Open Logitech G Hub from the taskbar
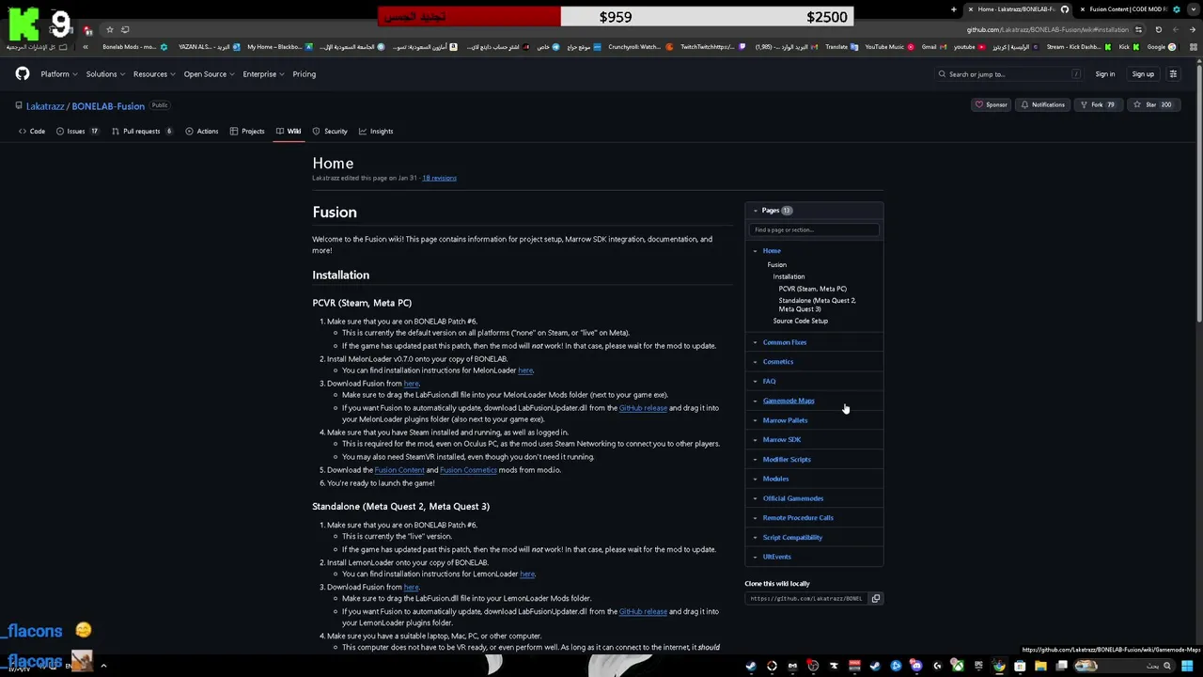Viewport: 1203px width, 677px height. click(x=937, y=666)
